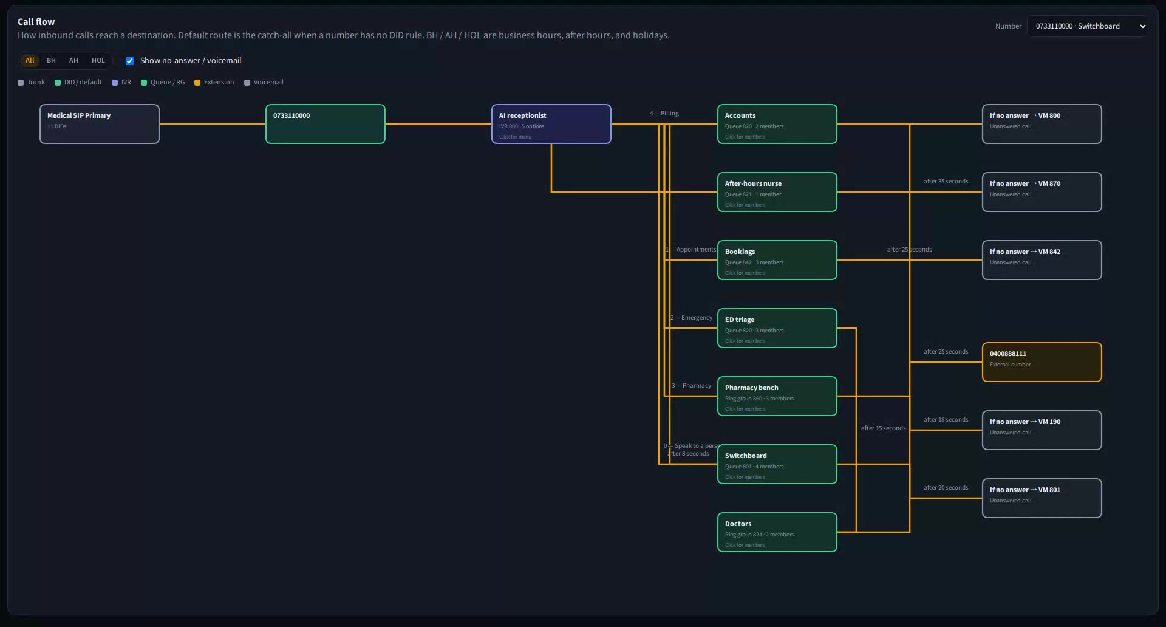Open the Number dropdown showing Switchboard
The image size is (1166, 627).
(x=1088, y=26)
